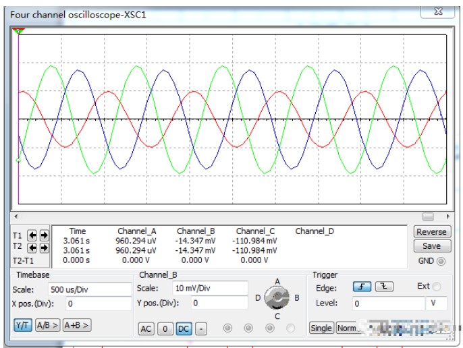This screenshot has height=348, width=463.
Task: Click Channel_B T1 value -14.347 mV
Action: [x=195, y=241]
